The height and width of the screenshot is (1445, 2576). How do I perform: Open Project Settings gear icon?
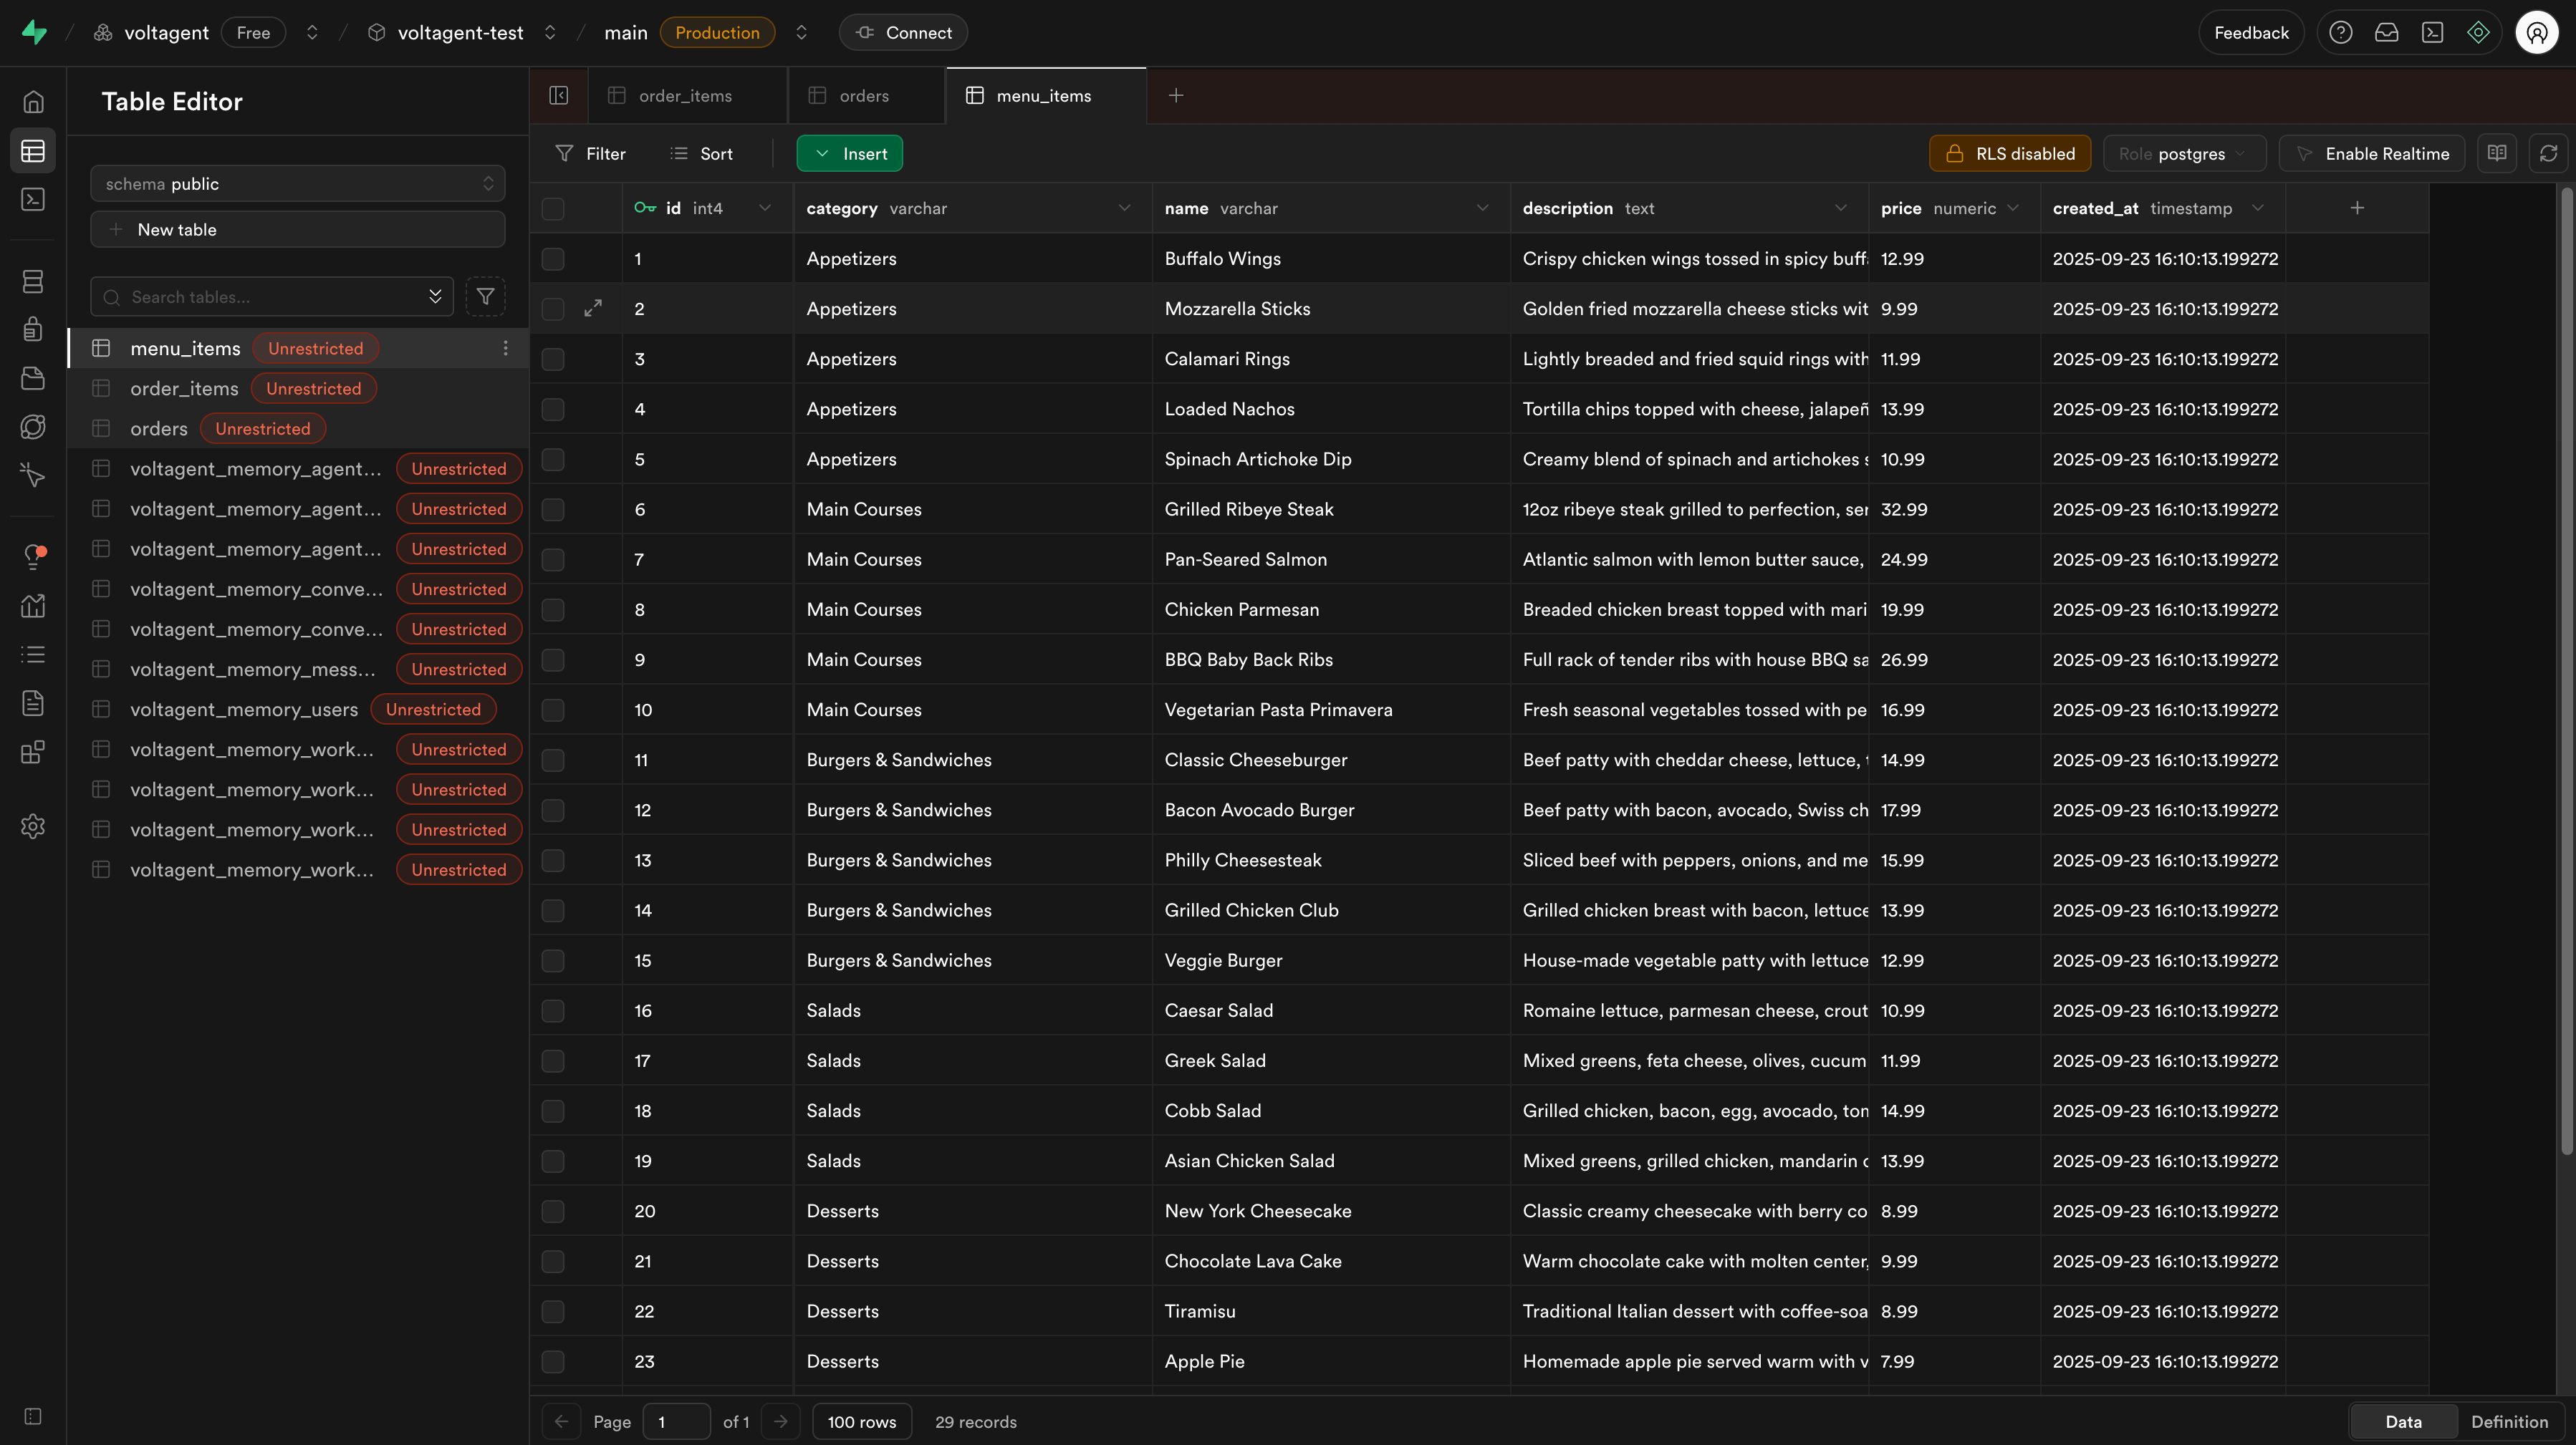coord(33,826)
